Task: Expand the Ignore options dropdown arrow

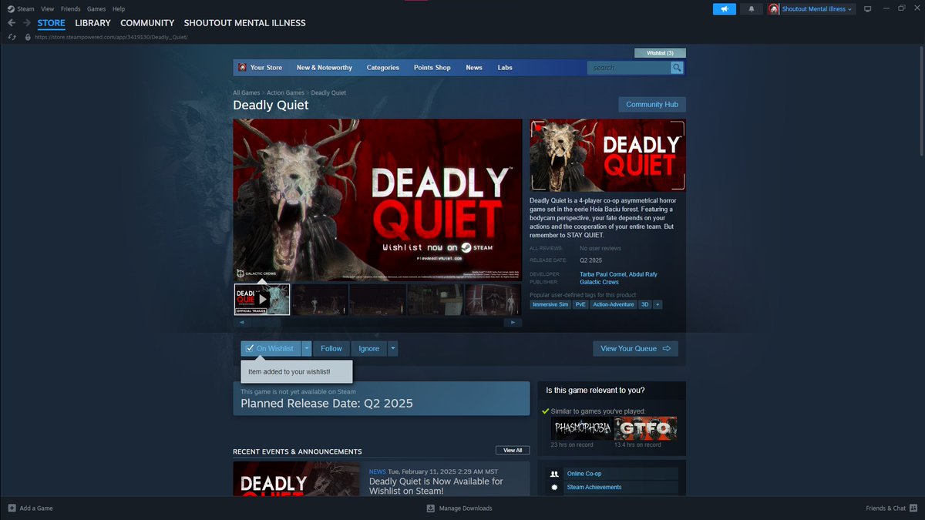Action: 393,349
